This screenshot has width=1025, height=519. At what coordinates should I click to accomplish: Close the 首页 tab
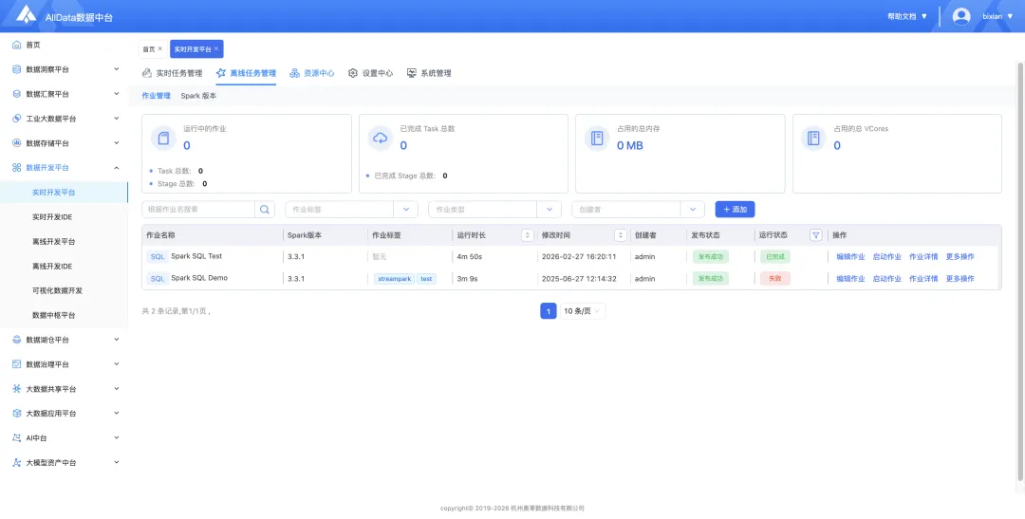pyautogui.click(x=160, y=48)
